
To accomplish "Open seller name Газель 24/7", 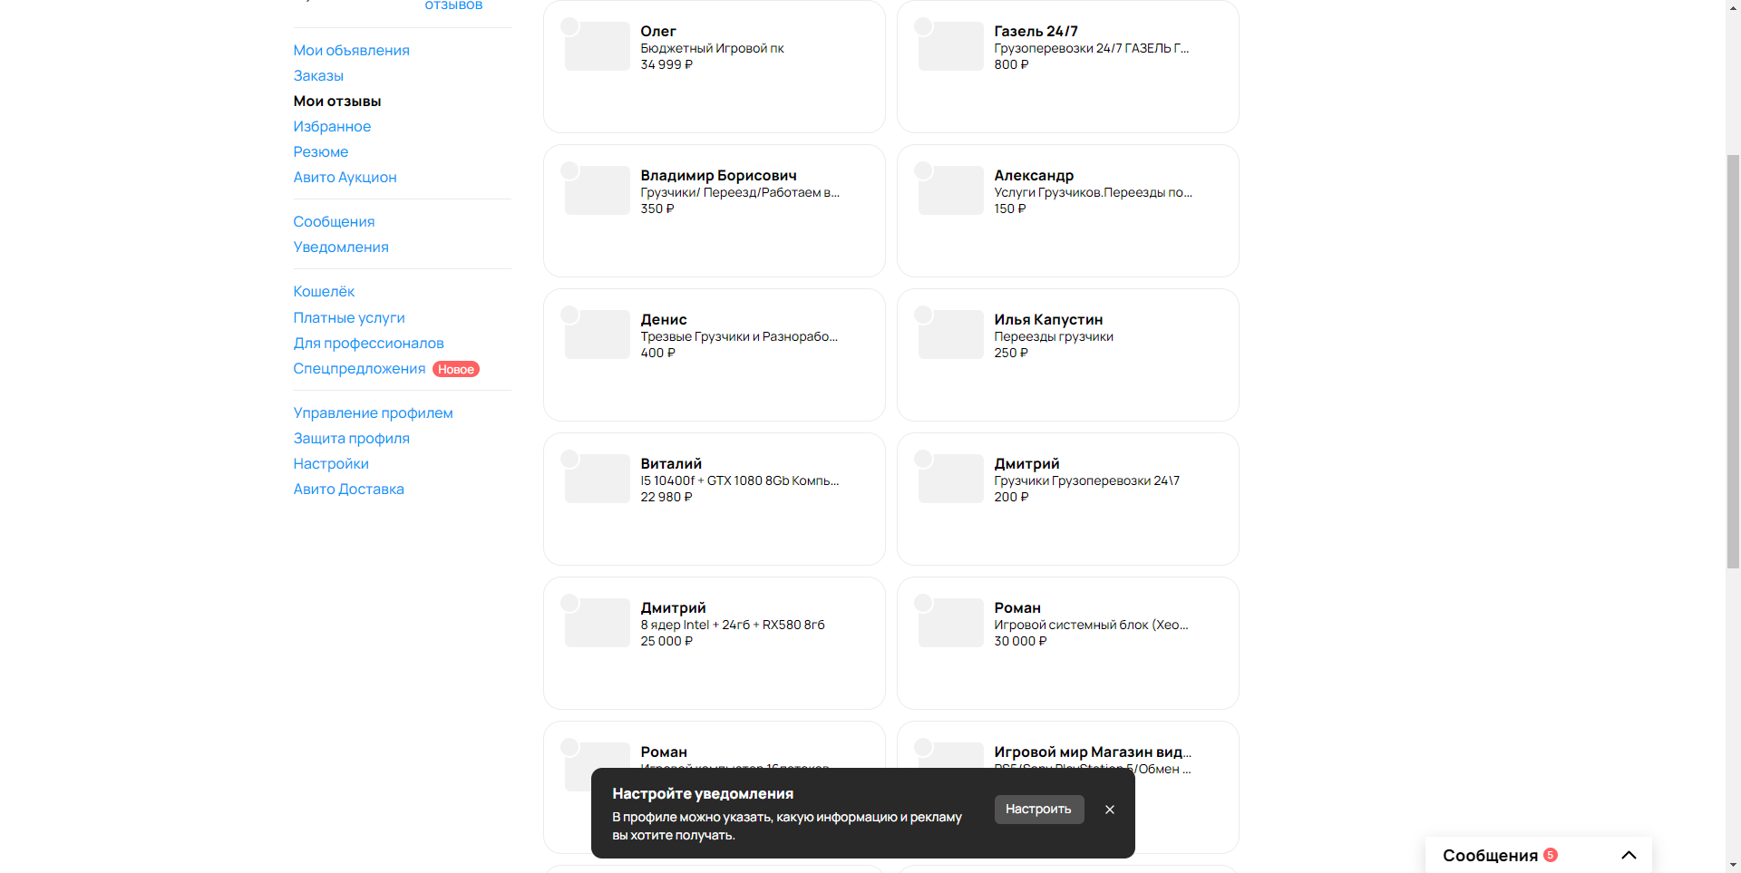I will (x=1036, y=31).
